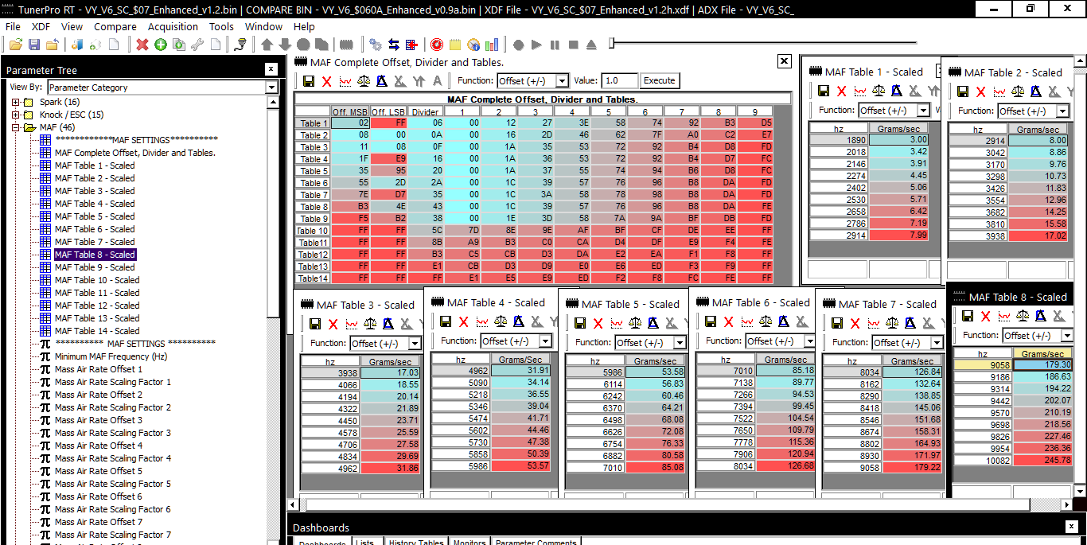Open the bar chart monitor icon
The width and height of the screenshot is (1087, 545).
click(x=492, y=45)
